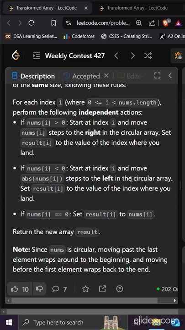Share this page icon
This screenshot has height=330, width=185.
click(152, 23)
